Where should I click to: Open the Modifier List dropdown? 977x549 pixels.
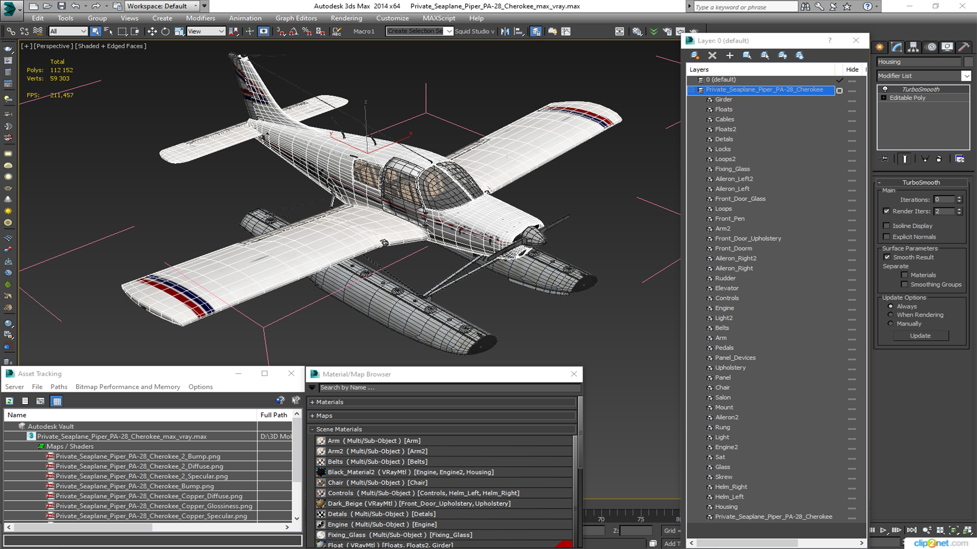pyautogui.click(x=966, y=76)
